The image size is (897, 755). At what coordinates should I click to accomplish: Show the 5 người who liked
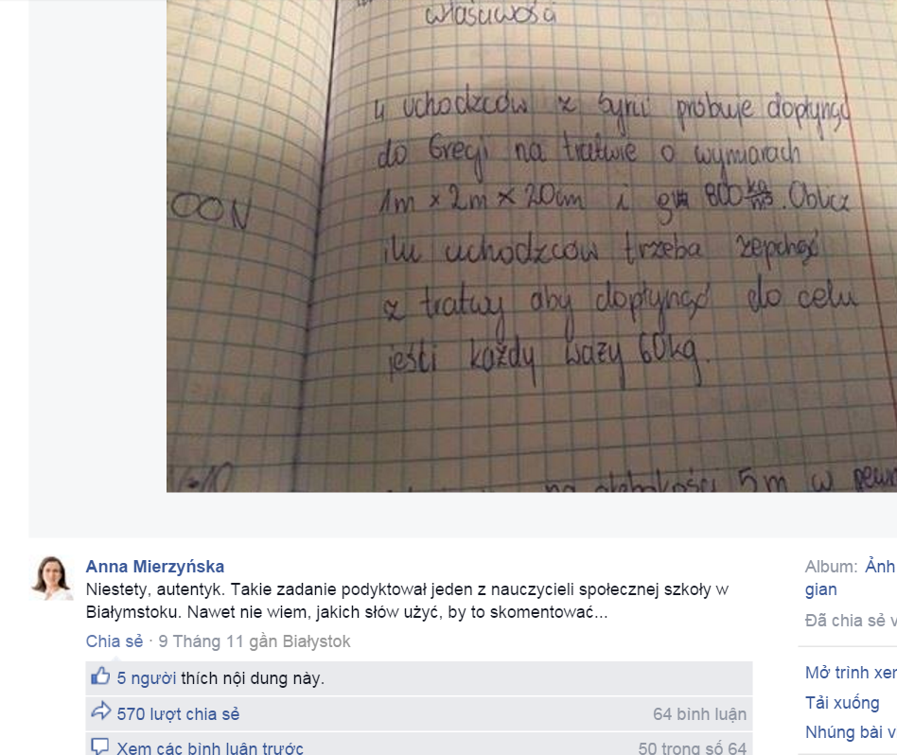[x=147, y=678]
